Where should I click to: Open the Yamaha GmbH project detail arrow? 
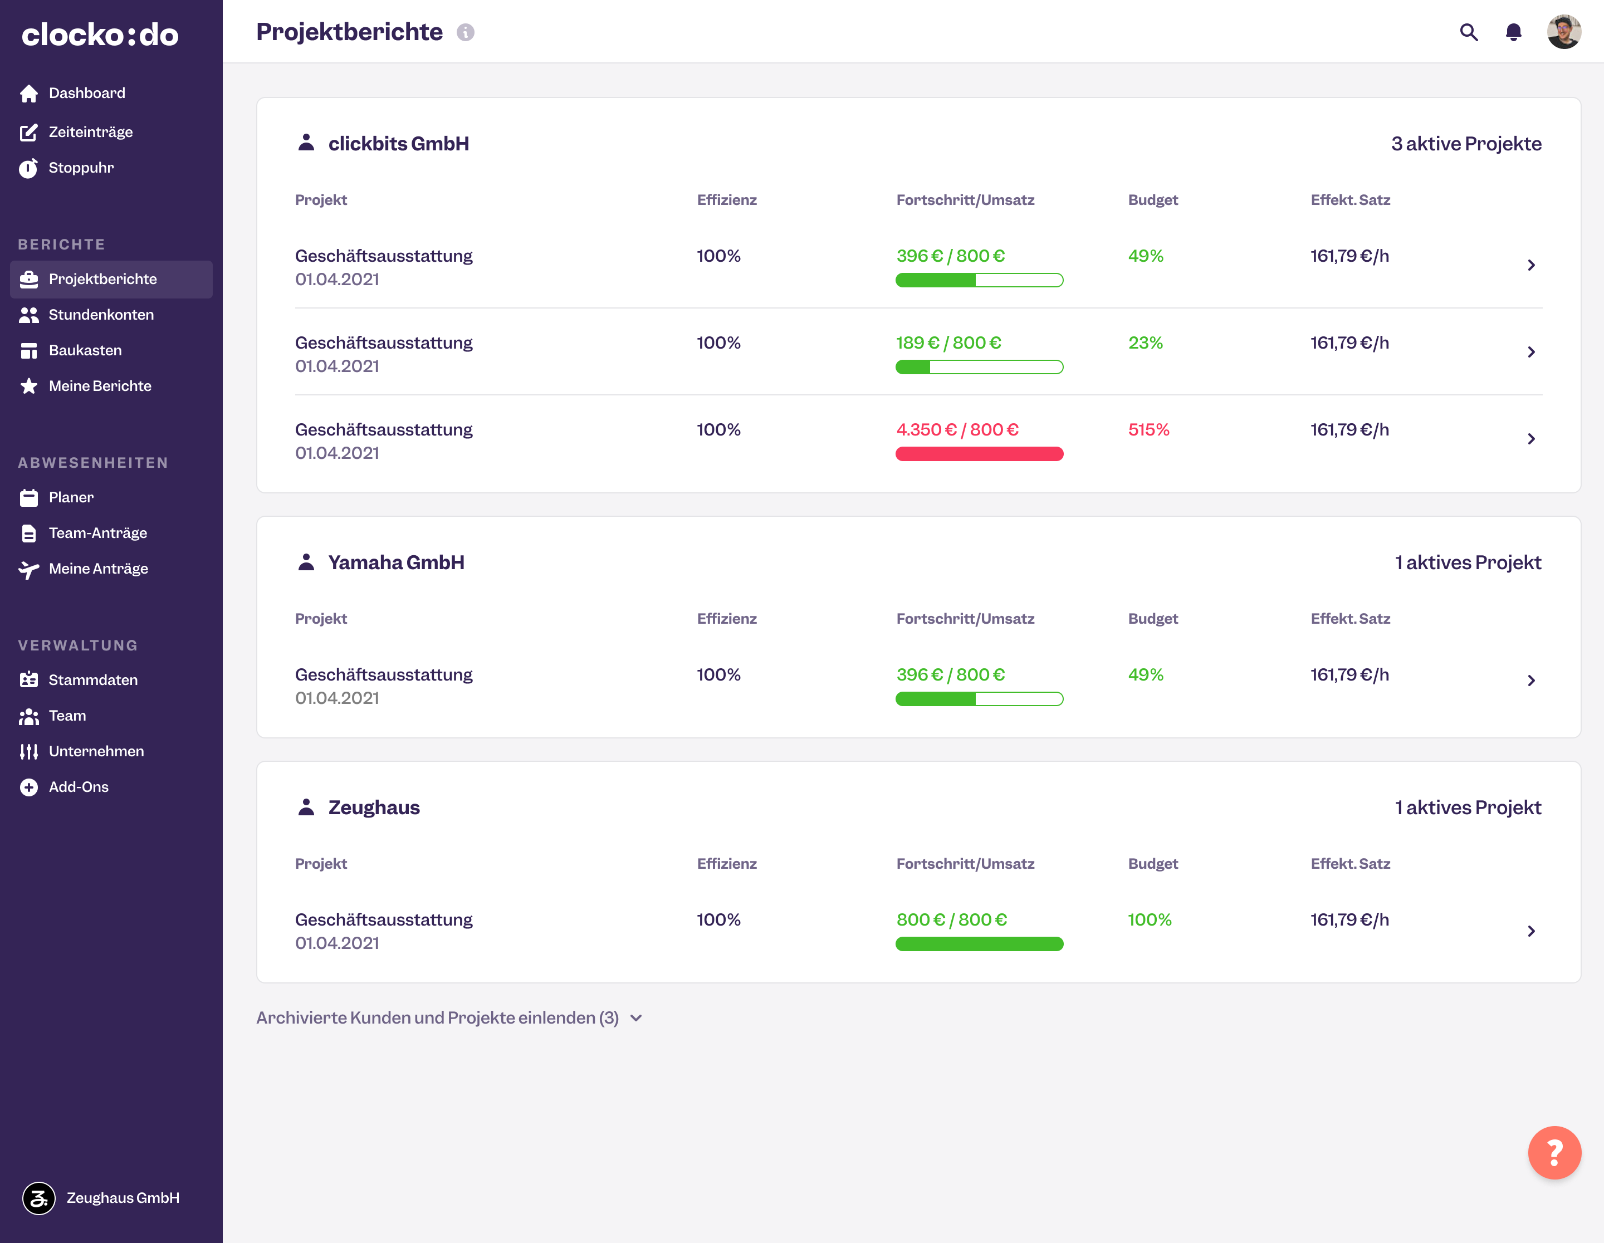point(1532,681)
